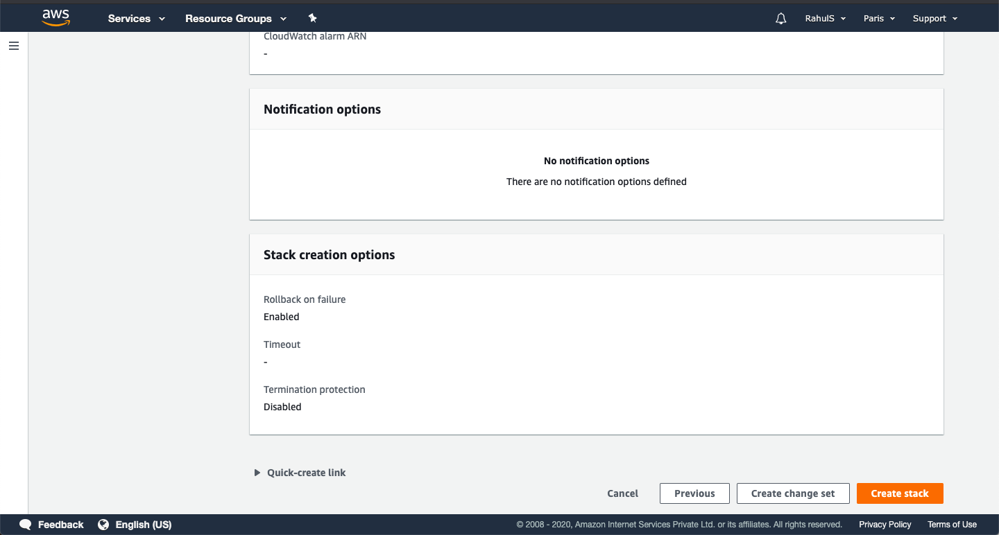Viewport: 999px width, 535px height.
Task: Open the Paris region selector
Action: [x=879, y=19]
